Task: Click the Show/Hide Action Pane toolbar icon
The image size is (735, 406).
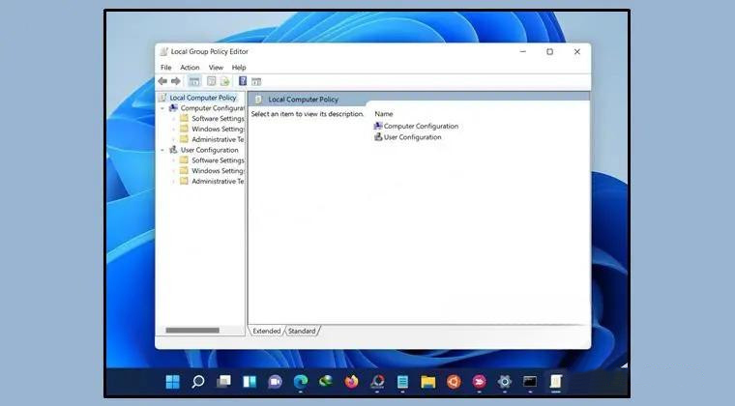Action: [x=256, y=81]
